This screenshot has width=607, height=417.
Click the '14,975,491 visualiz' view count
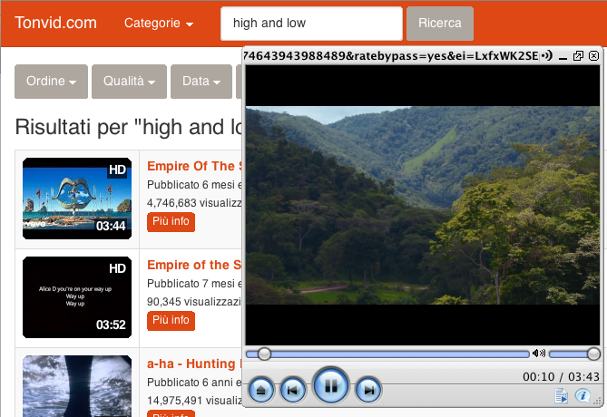click(194, 401)
